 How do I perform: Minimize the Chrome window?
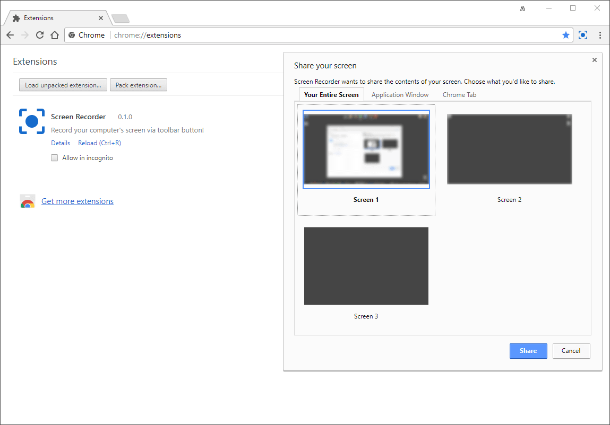(549, 8)
